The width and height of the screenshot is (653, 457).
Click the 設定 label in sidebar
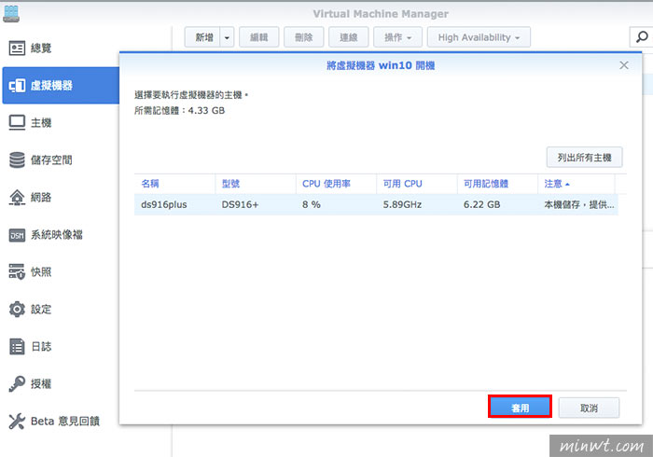pyautogui.click(x=41, y=310)
